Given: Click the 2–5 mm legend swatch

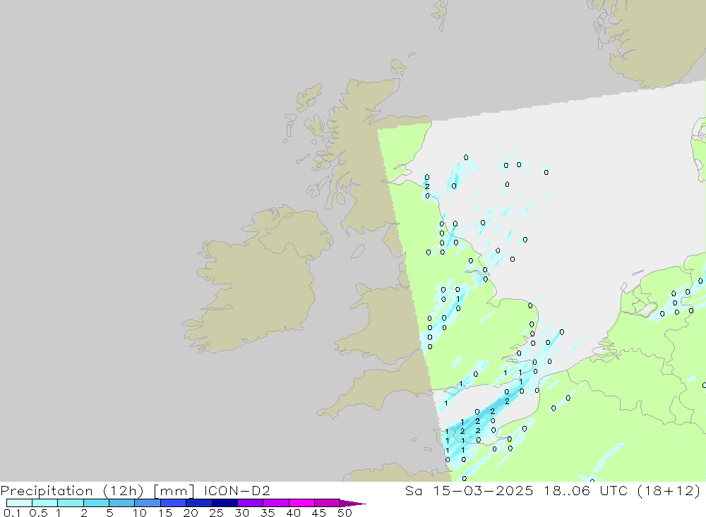Looking at the screenshot, I should click(96, 503).
